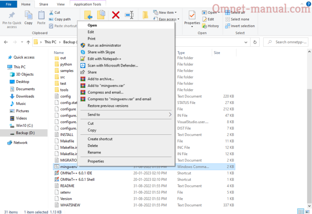The image size is (312, 214).
Task: Collapse the ribbon with the caret
Action: pyautogui.click(x=302, y=4)
